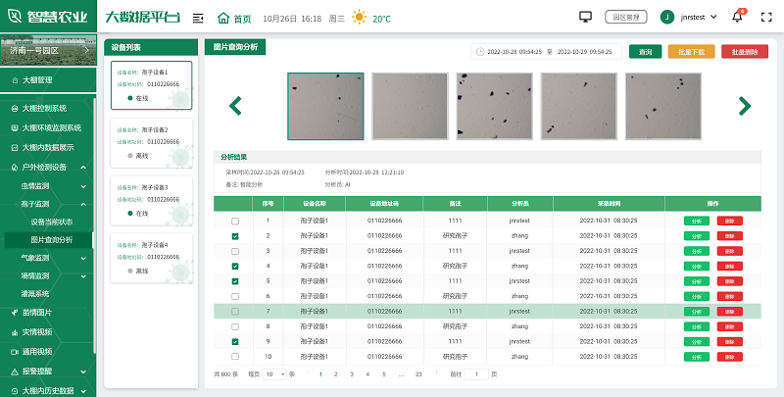Click the hamburger menu collapse icon

point(198,18)
